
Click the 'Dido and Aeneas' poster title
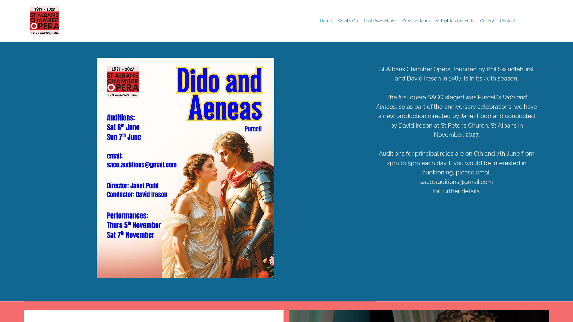pyautogui.click(x=220, y=94)
